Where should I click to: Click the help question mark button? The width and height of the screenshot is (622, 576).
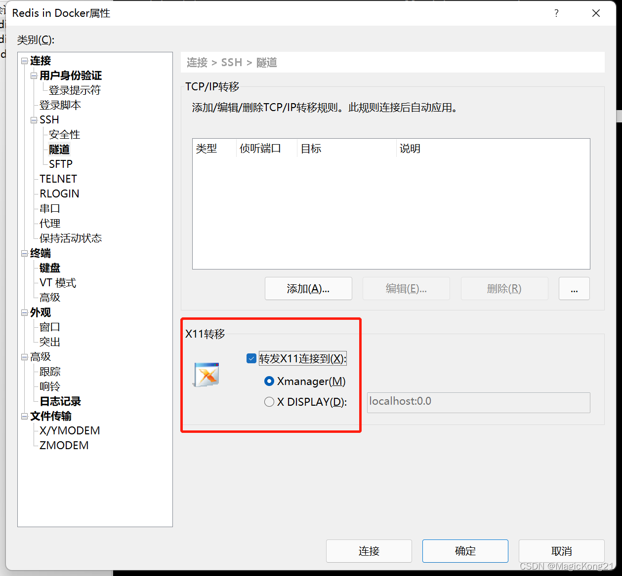[556, 13]
